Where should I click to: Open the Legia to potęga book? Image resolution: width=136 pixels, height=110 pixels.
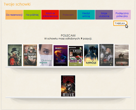coord(76,56)
